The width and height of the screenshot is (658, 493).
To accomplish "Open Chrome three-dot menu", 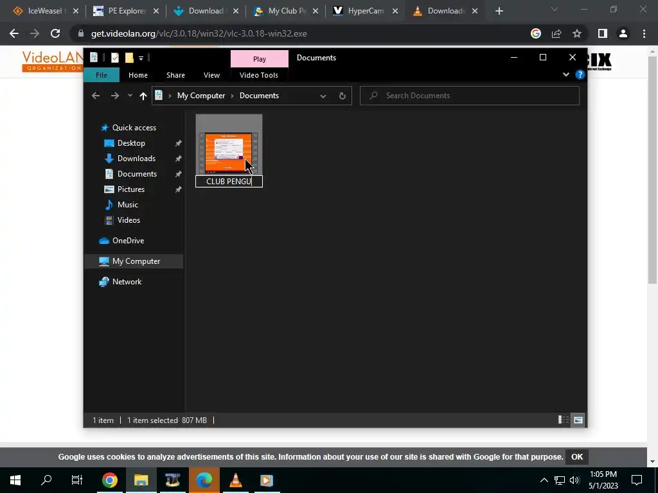I will click(x=644, y=33).
